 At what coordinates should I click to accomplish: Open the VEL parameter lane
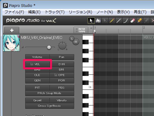[x=38, y=64]
